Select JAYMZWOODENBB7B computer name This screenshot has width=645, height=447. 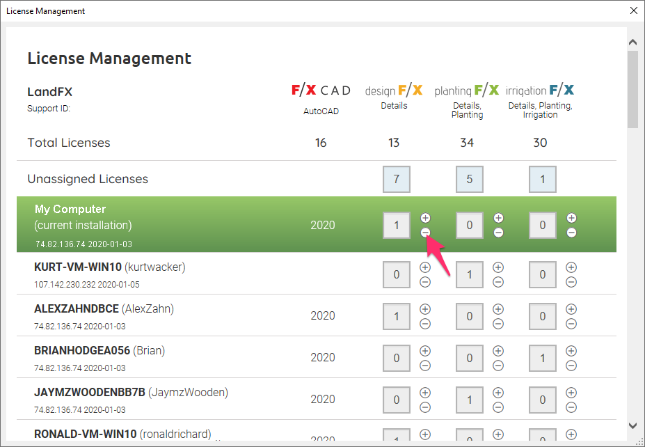point(90,392)
